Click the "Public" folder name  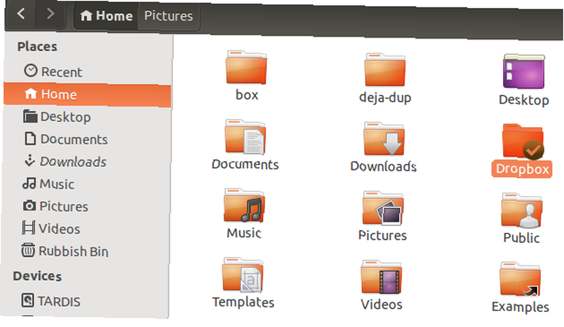click(521, 238)
